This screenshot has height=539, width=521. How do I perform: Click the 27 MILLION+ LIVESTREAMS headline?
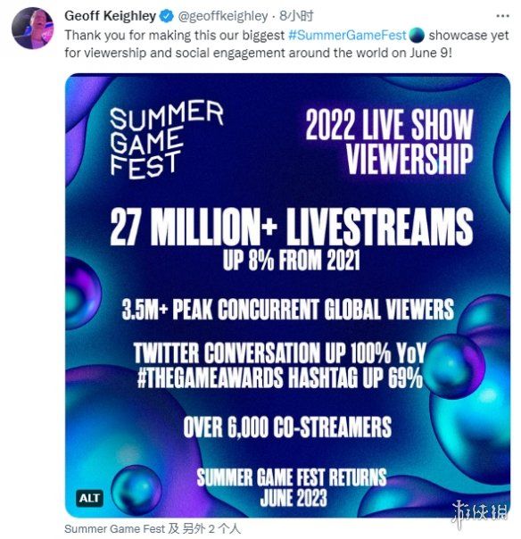coord(292,227)
